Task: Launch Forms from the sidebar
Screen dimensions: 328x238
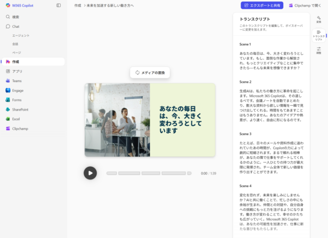Action: pos(16,100)
